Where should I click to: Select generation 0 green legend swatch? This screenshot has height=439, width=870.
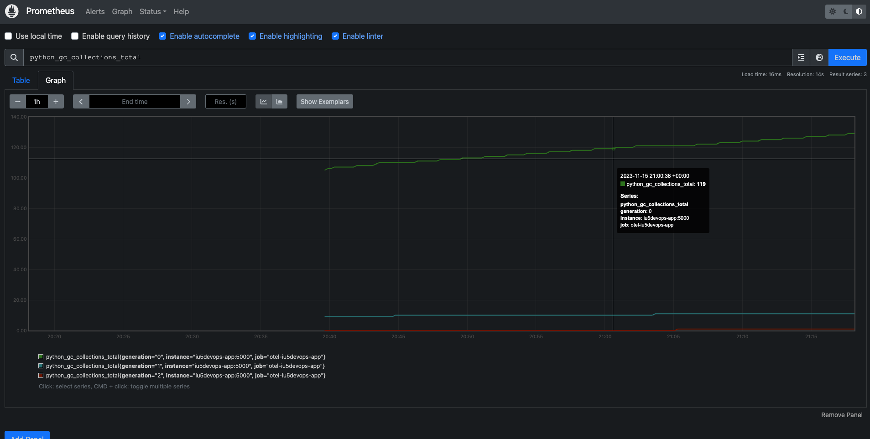click(x=41, y=357)
